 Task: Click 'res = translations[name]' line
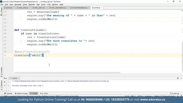click(46, 37)
